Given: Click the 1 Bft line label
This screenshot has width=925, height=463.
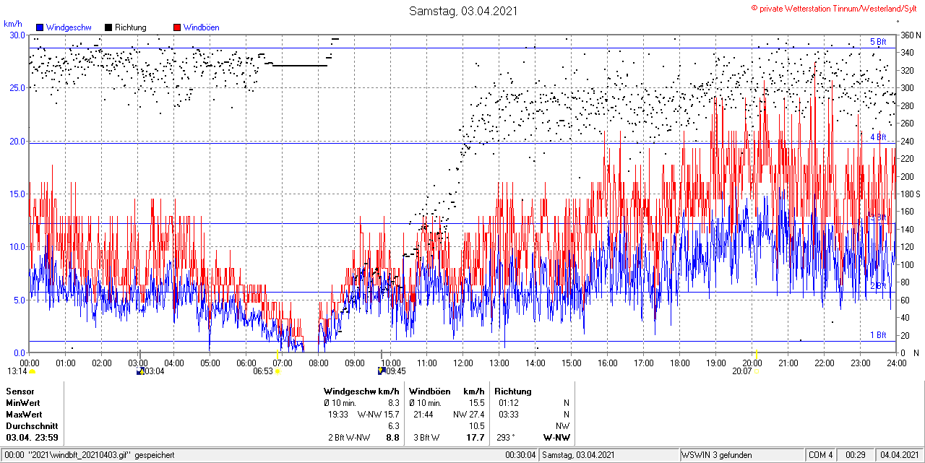Looking at the screenshot, I should click(877, 335).
